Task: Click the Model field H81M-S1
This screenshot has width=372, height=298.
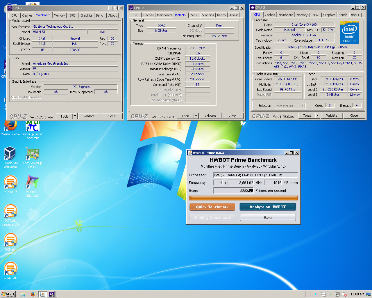Action: pyautogui.click(x=59, y=32)
